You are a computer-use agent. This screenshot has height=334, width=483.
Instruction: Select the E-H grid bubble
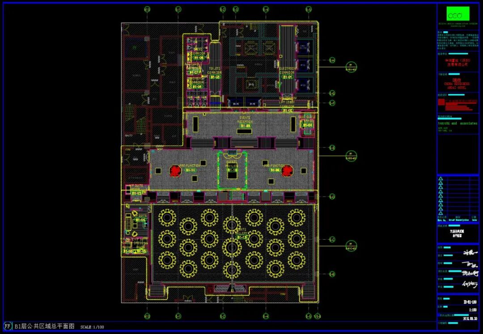pyautogui.click(x=332, y=60)
